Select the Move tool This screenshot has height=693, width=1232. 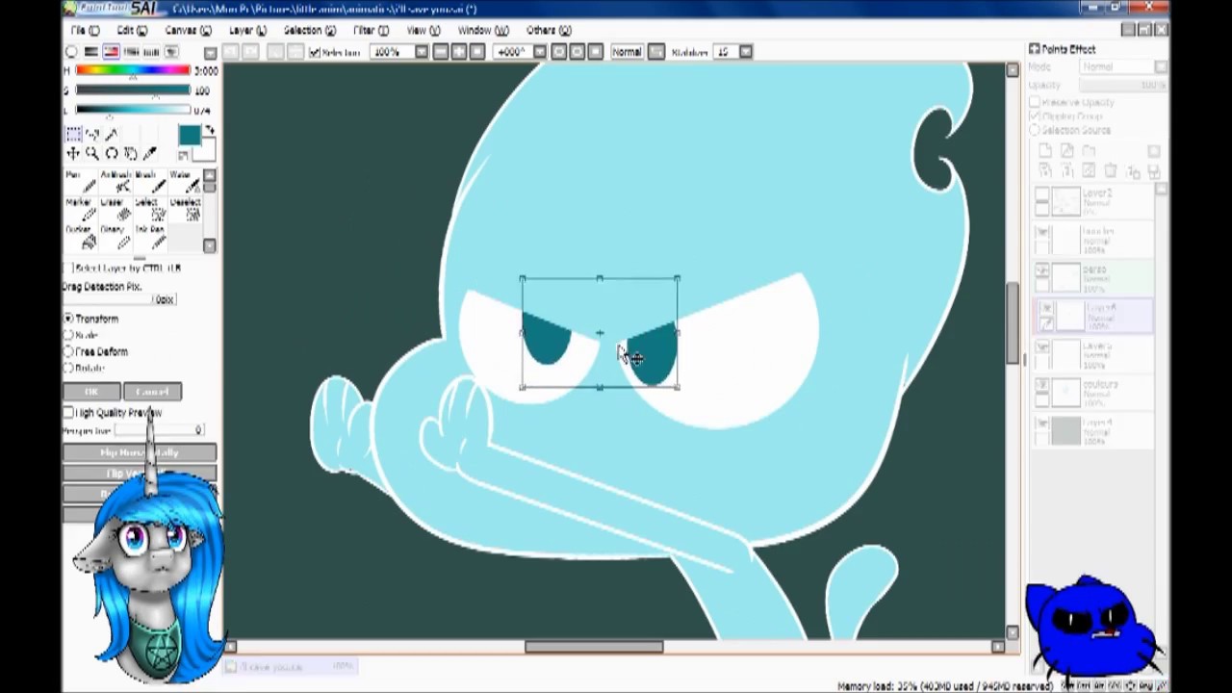click(73, 154)
